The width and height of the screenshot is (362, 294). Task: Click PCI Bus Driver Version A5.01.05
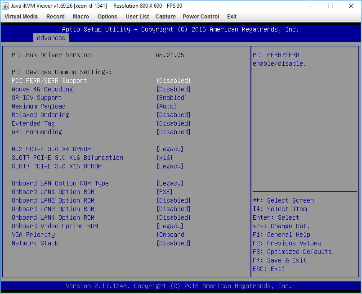pyautogui.click(x=170, y=55)
